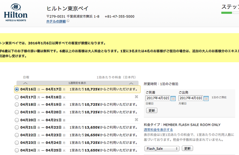Select the 04月20日–04月21日 radio button
Screen dimensions: 239x155
17,120
